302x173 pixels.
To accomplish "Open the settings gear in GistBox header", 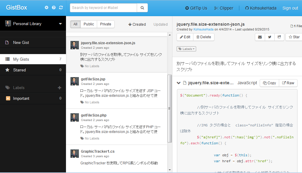I will click(46, 7).
